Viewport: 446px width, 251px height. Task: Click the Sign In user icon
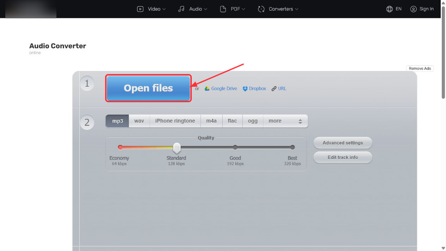point(414,9)
